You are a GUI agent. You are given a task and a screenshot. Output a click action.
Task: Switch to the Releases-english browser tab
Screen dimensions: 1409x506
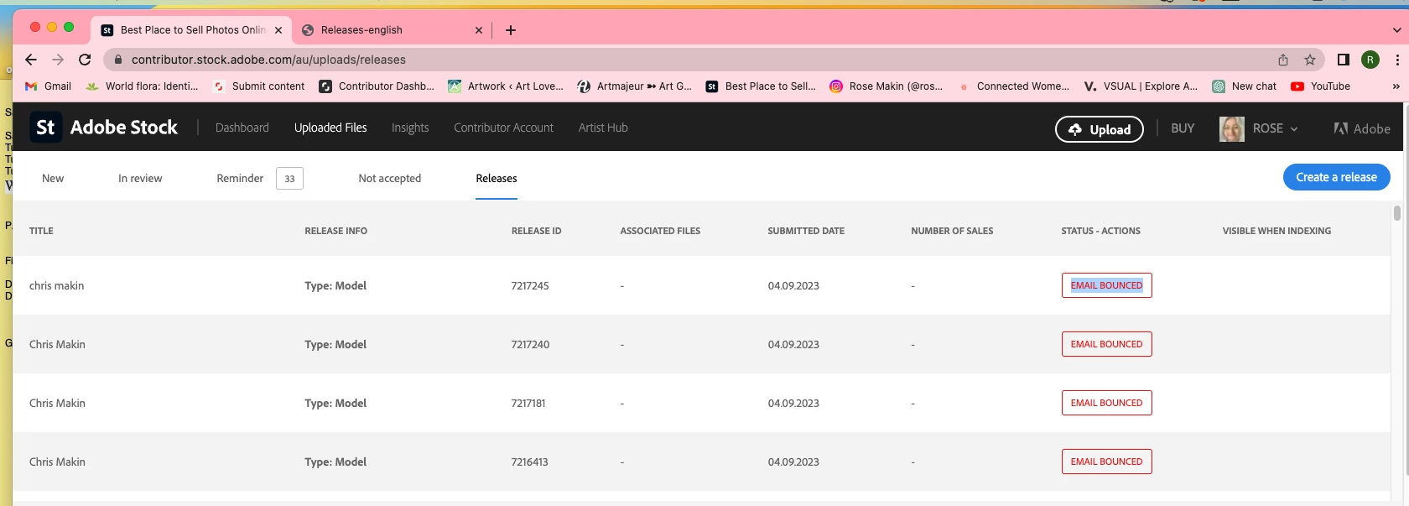click(x=392, y=30)
